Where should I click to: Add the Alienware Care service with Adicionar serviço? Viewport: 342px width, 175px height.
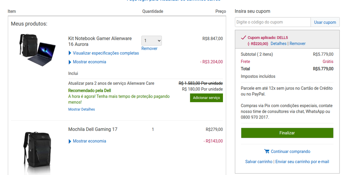206,98
